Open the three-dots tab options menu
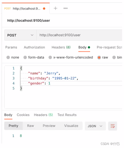The width and height of the screenshot is (124, 148). [66, 8]
